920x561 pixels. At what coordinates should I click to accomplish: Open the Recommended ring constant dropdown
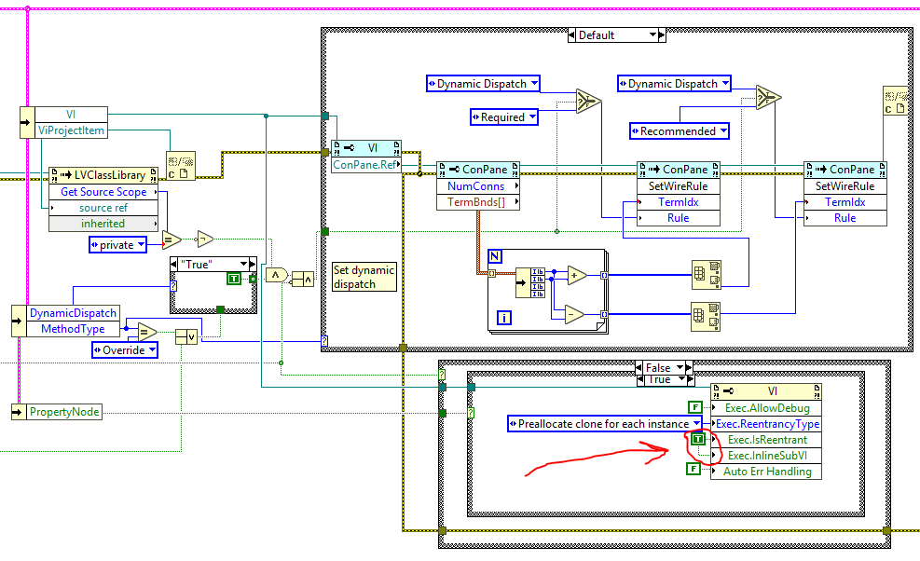pos(679,130)
